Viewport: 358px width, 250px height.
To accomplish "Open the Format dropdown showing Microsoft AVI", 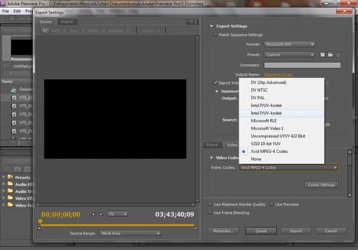I will click(x=289, y=44).
